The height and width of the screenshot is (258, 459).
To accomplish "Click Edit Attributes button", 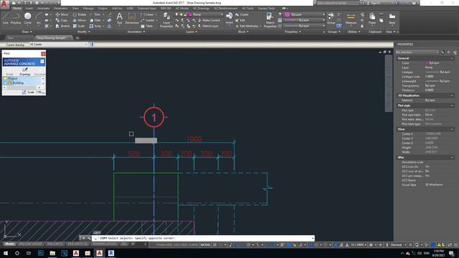I will click(247, 26).
